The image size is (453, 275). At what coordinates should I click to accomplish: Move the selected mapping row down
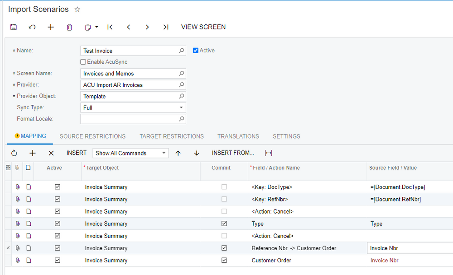point(196,153)
